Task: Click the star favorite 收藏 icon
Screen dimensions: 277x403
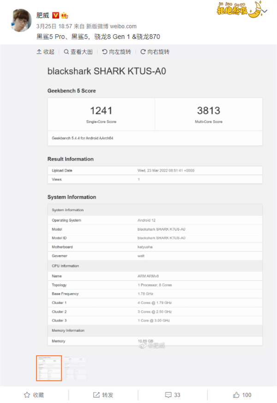Action: point(27,395)
